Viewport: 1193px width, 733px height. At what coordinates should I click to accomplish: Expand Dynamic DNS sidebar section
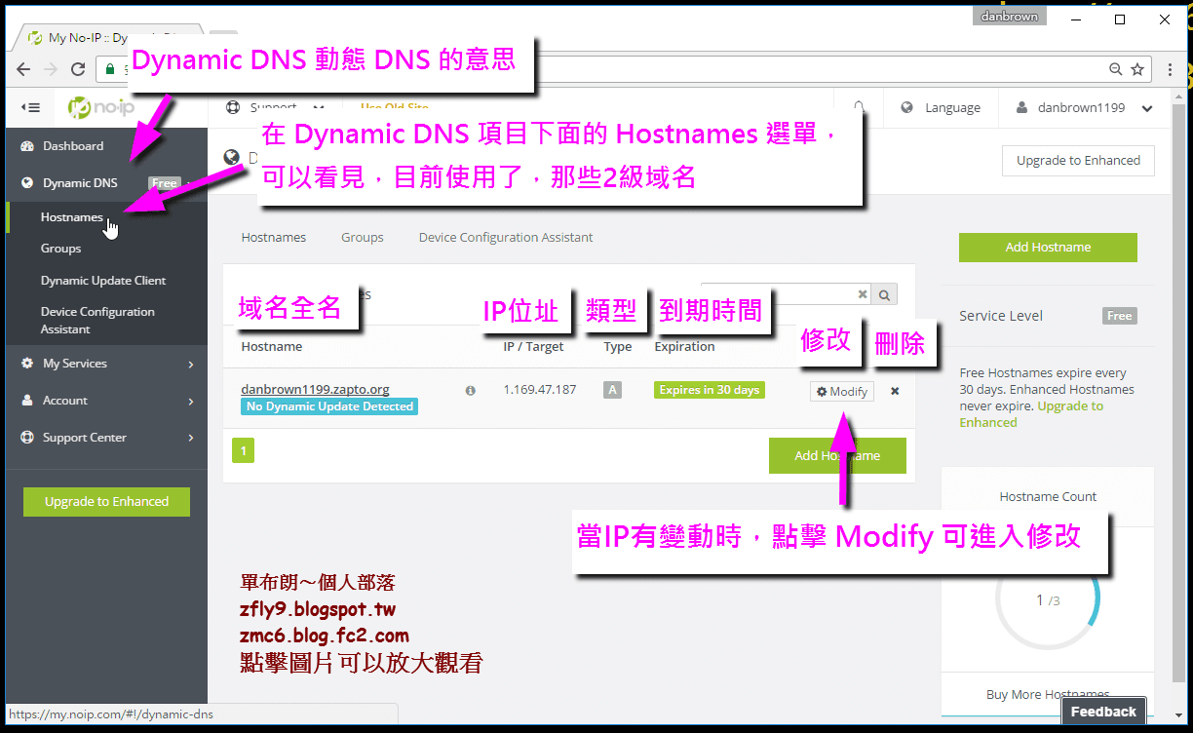click(106, 182)
